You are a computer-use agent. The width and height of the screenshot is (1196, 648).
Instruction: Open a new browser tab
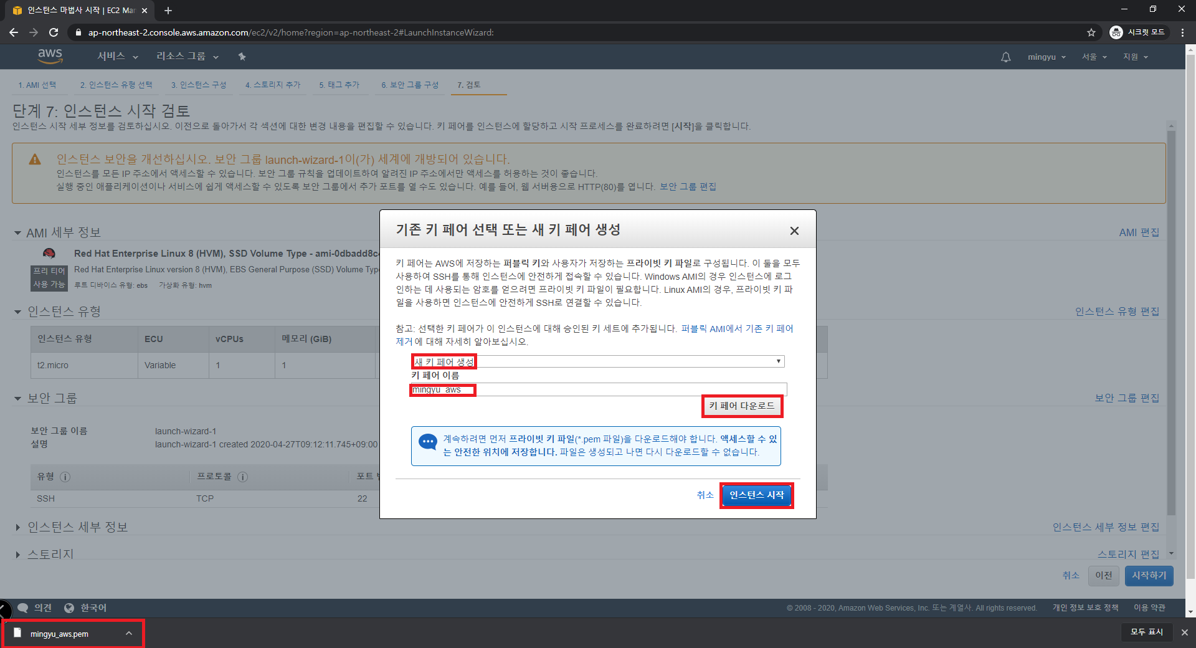168,11
